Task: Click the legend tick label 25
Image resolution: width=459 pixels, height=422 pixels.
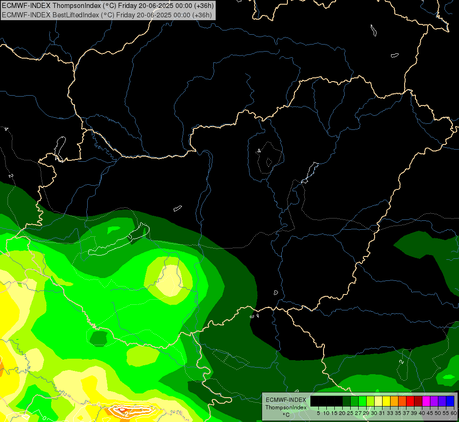Action: (350, 413)
